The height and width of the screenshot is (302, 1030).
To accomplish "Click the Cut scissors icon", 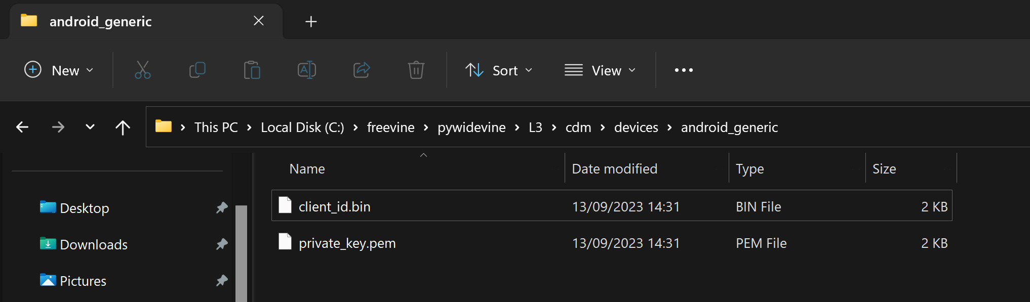I will [142, 70].
